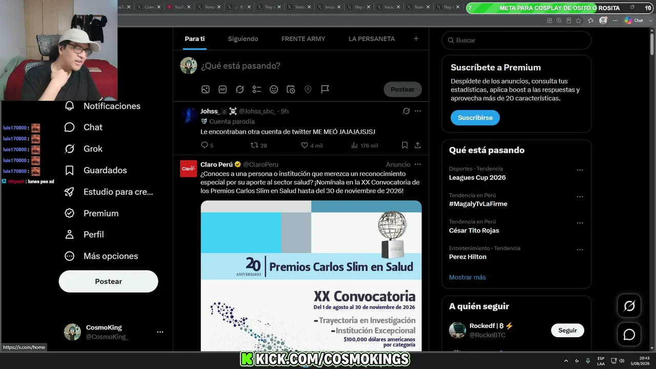
Task: Bookmark this page with star icon
Action: tap(579, 20)
